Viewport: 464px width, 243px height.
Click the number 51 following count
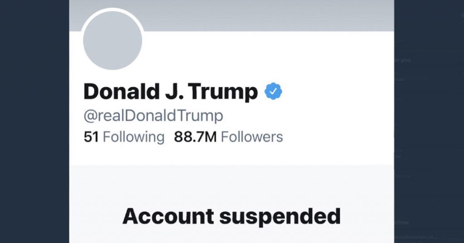pyautogui.click(x=91, y=137)
